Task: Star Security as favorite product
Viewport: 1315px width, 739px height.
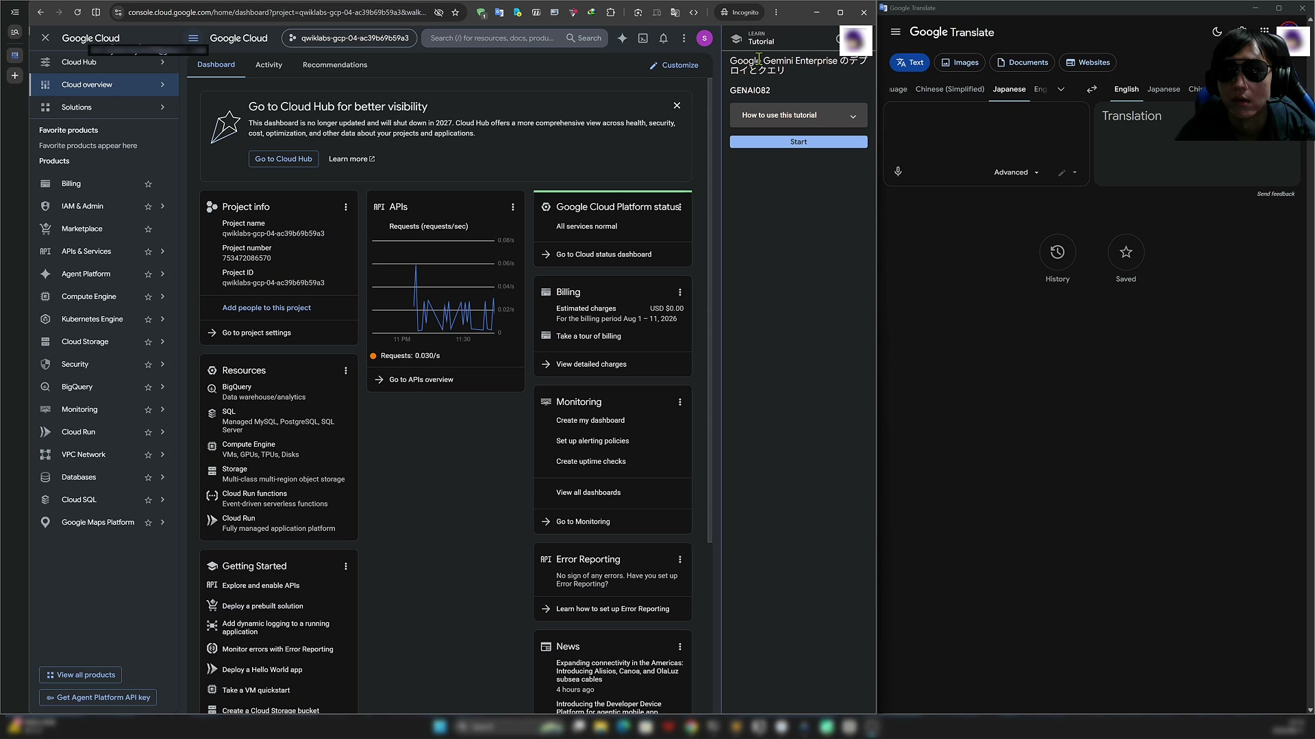Action: [x=148, y=365]
